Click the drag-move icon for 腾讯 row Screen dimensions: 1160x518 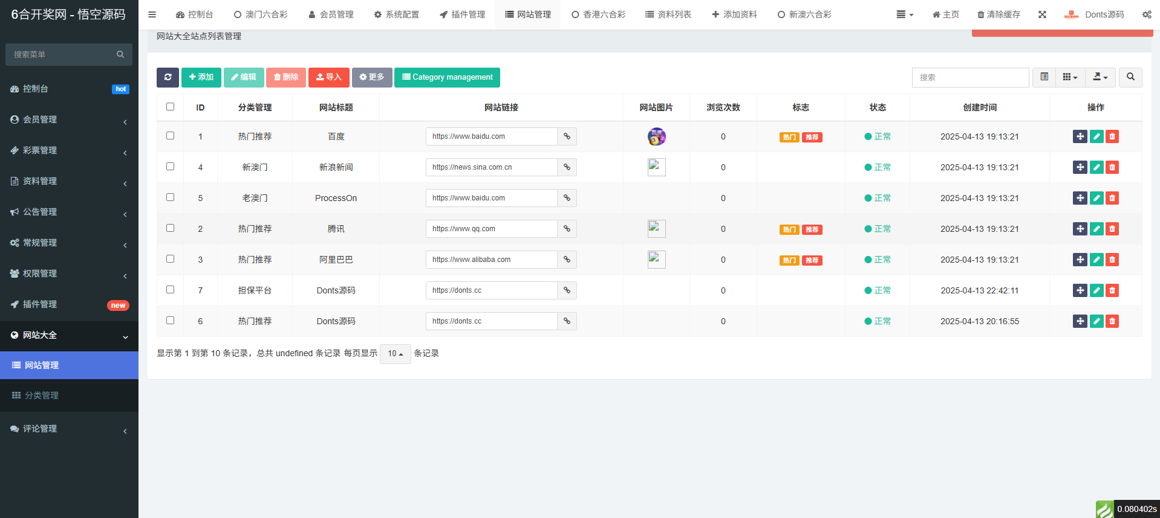pos(1080,229)
